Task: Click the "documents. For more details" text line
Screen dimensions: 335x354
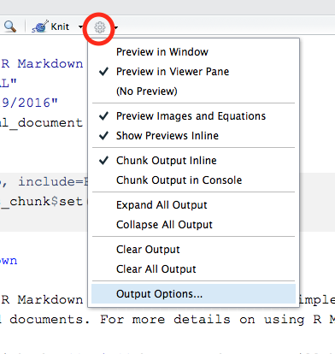Action: tap(120, 320)
